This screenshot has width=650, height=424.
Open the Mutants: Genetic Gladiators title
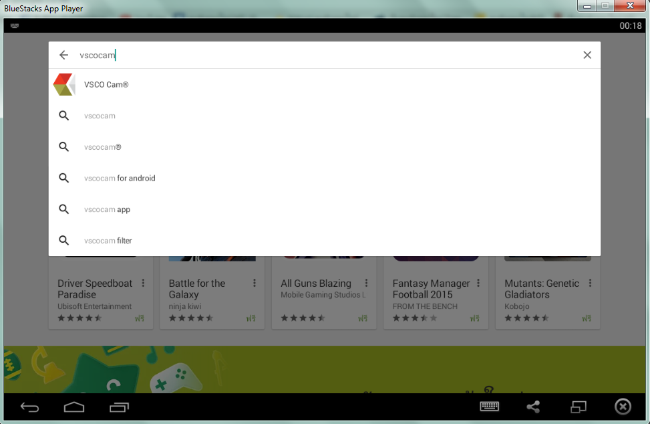click(x=542, y=289)
